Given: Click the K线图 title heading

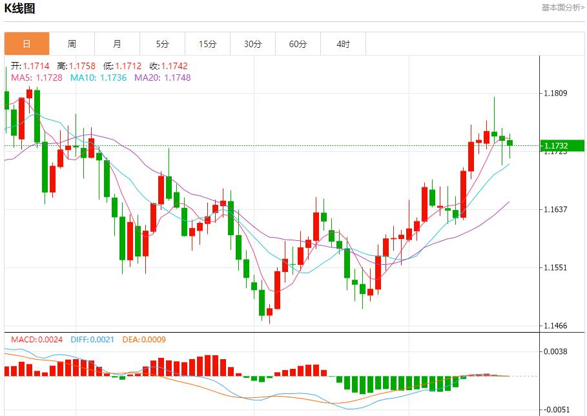Looking at the screenshot, I should click(x=20, y=8).
